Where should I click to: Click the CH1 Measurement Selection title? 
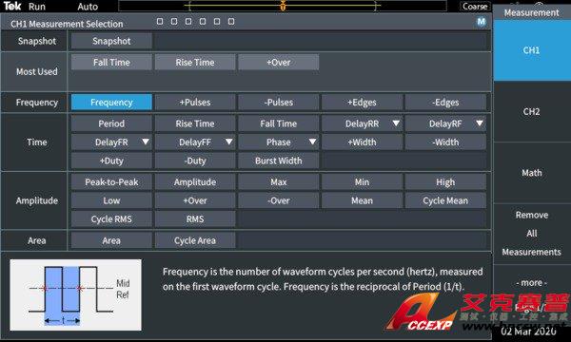(x=67, y=24)
